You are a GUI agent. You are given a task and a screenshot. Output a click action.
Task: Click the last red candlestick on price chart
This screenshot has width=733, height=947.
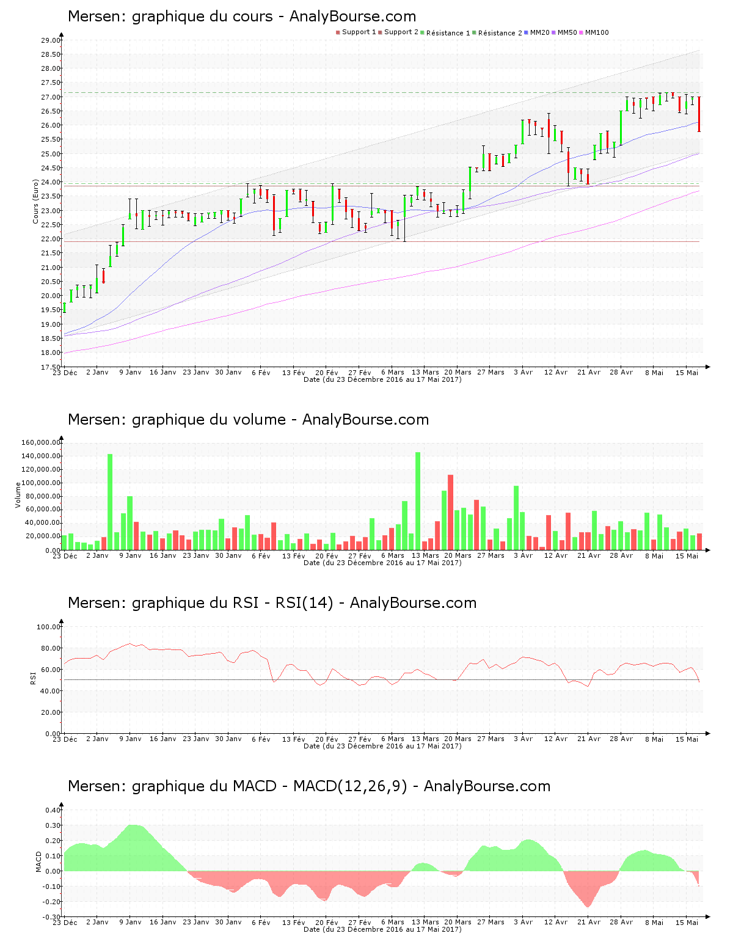[699, 114]
